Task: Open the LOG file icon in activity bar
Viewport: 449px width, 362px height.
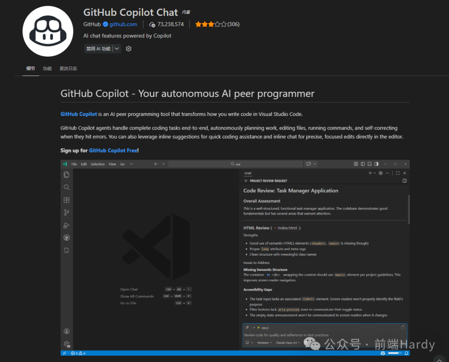Action: coord(67,250)
